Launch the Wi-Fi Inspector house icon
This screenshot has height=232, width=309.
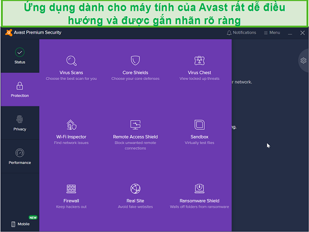tap(71, 125)
